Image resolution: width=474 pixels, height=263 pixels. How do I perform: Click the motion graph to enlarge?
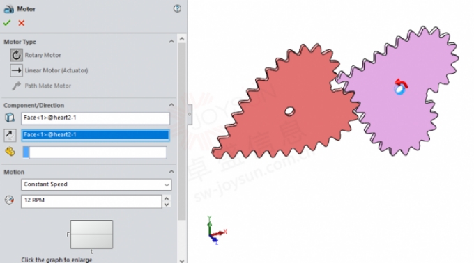click(91, 234)
